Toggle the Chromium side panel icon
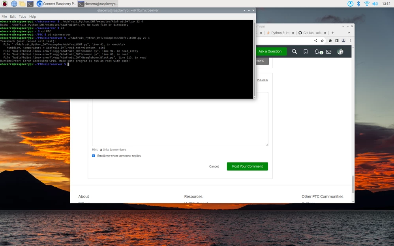The width and height of the screenshot is (394, 246). [337, 41]
